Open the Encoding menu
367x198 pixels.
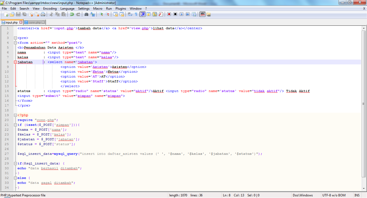pyautogui.click(x=50, y=9)
